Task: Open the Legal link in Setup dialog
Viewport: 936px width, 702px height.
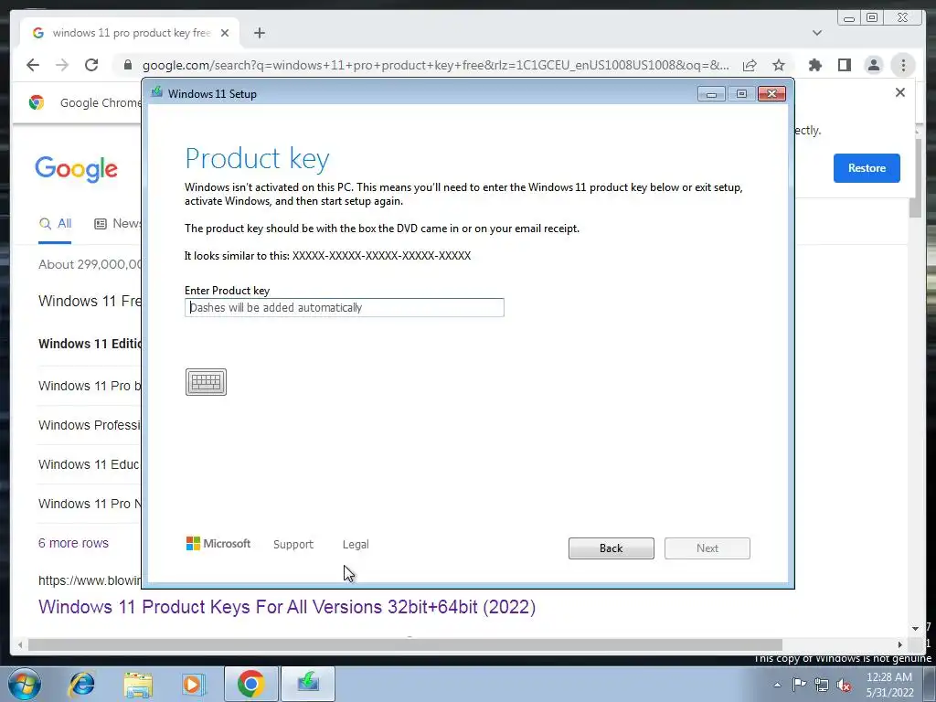Action: coord(356,545)
